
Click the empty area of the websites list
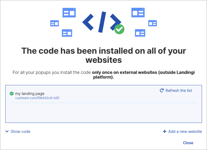tap(103, 113)
